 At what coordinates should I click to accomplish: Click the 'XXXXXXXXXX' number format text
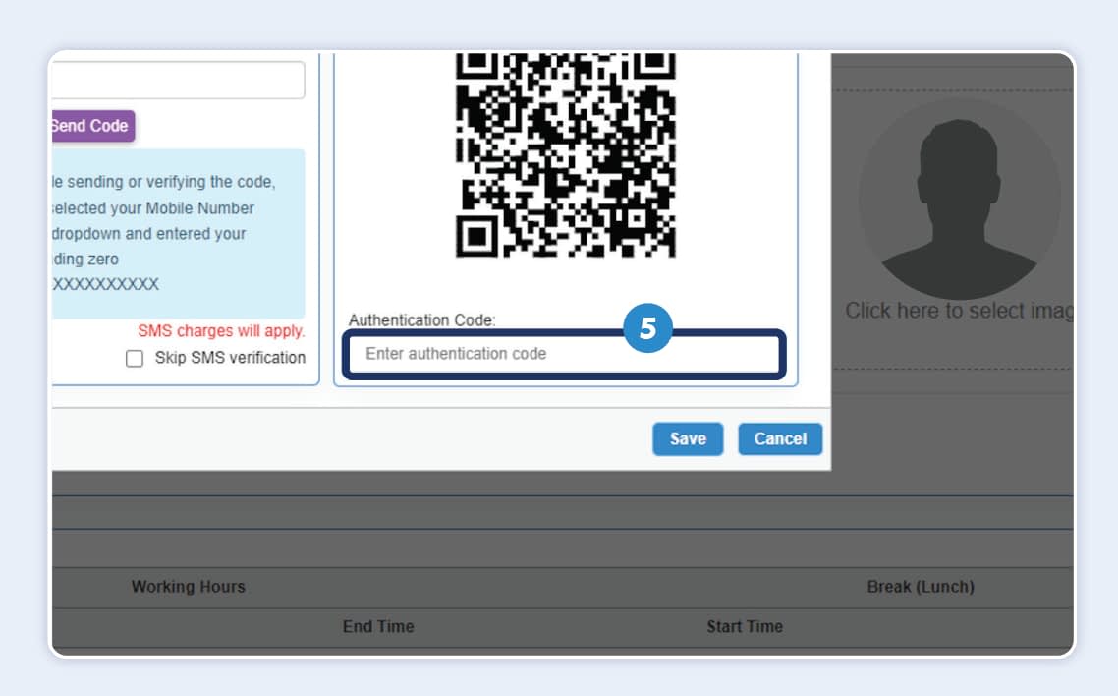tap(105, 284)
